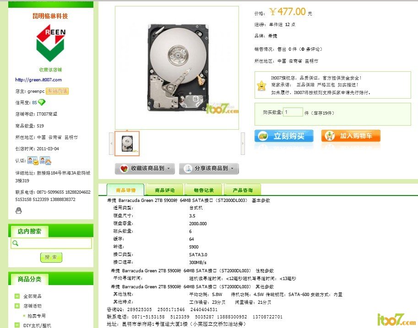
Task: Click the left arrow of thumbnail strip
Action: (x=111, y=143)
